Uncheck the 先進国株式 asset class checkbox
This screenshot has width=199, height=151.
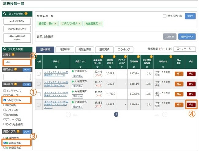point(5,143)
